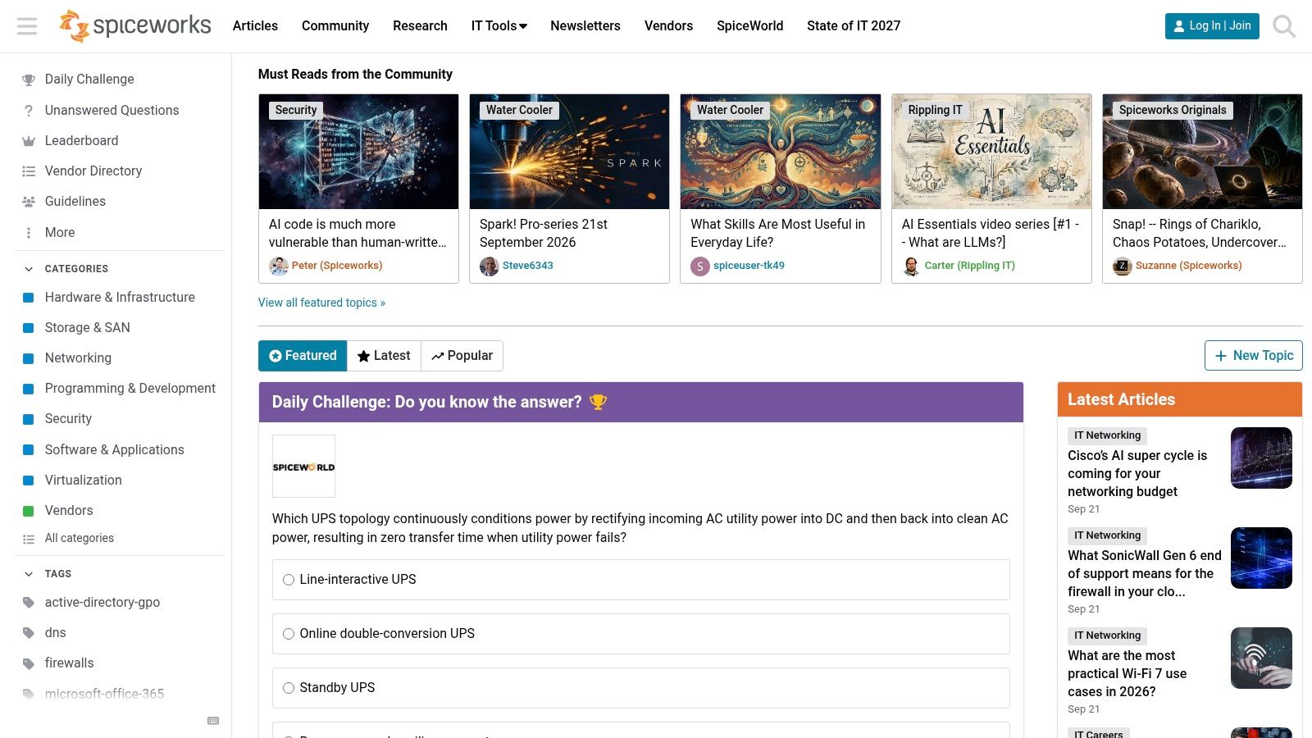Screen dimensions: 1312x738
Task: Click the dns tag icon
Action: 29,633
